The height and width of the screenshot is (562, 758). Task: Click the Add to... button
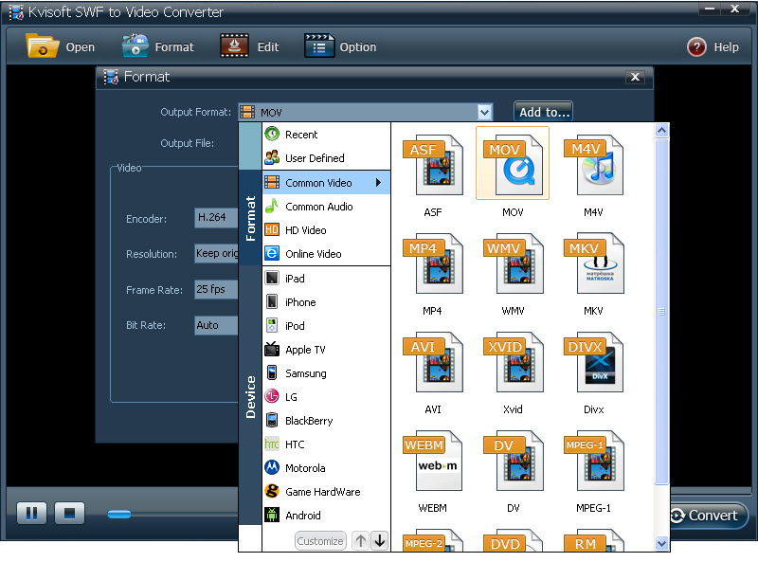tap(544, 112)
